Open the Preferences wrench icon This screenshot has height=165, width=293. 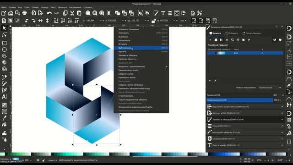[x=200, y=13]
